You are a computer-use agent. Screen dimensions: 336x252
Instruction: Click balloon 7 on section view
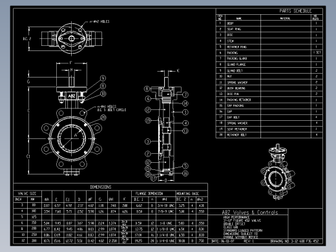(x=185, y=94)
